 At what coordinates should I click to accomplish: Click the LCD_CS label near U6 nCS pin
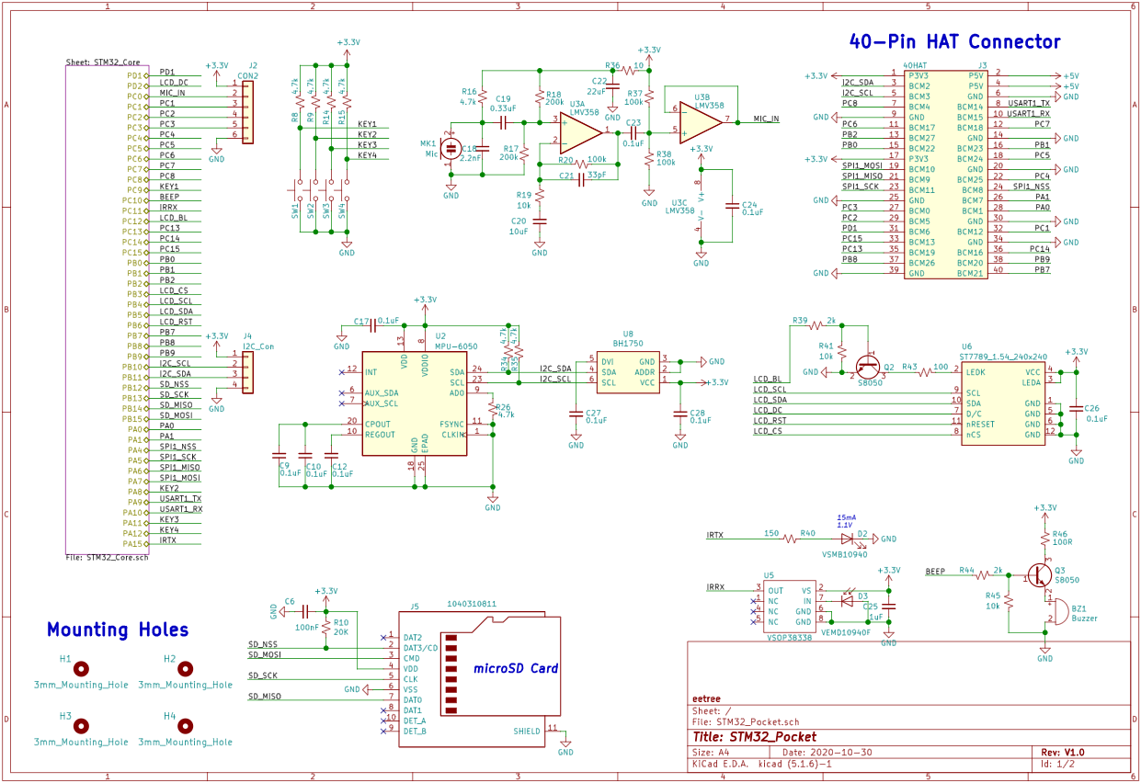click(x=768, y=431)
